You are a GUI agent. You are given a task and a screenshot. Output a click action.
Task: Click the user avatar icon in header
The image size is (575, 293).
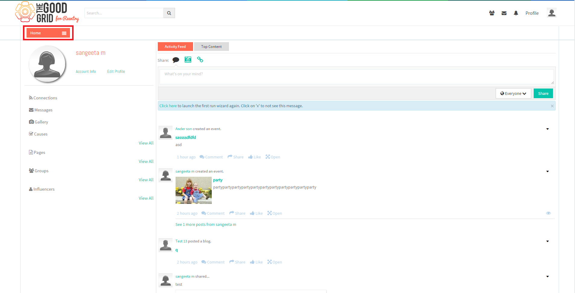(x=551, y=13)
